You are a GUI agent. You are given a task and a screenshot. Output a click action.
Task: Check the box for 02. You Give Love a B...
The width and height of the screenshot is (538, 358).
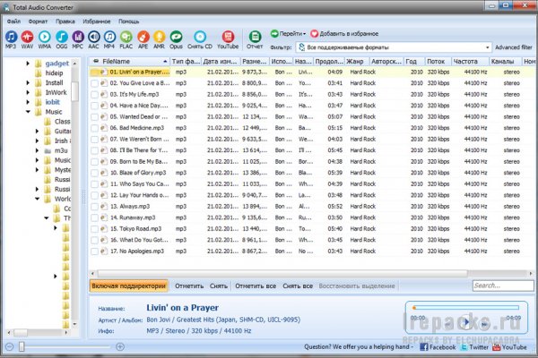point(94,83)
